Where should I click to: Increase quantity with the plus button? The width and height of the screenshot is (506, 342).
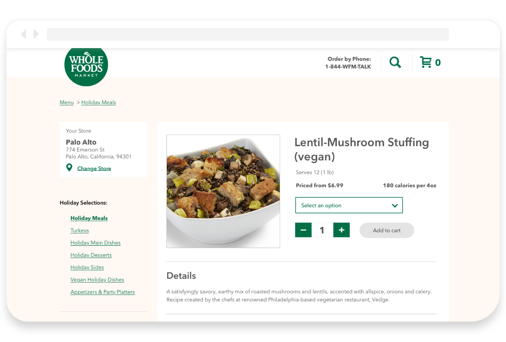(341, 230)
